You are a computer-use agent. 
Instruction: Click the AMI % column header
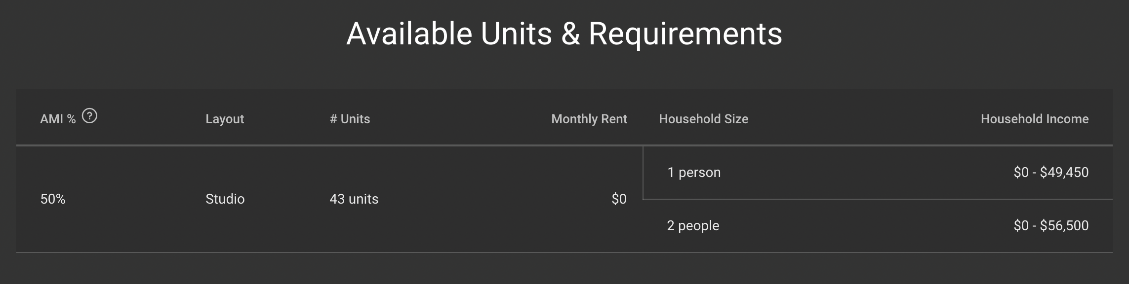pos(58,119)
